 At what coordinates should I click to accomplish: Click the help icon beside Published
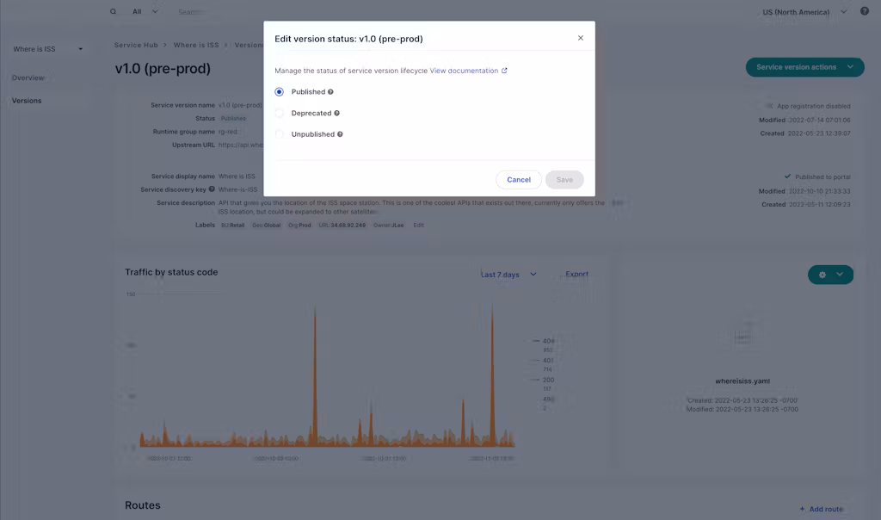pyautogui.click(x=330, y=92)
